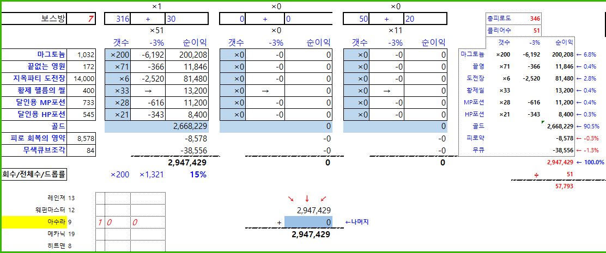Select the cell containing 316
The image size is (606, 253).
123,19
